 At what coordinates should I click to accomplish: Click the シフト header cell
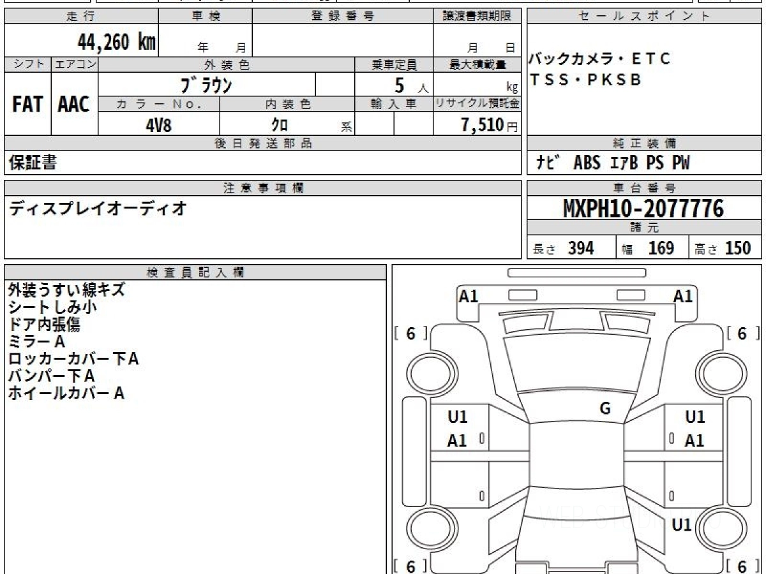[x=28, y=64]
